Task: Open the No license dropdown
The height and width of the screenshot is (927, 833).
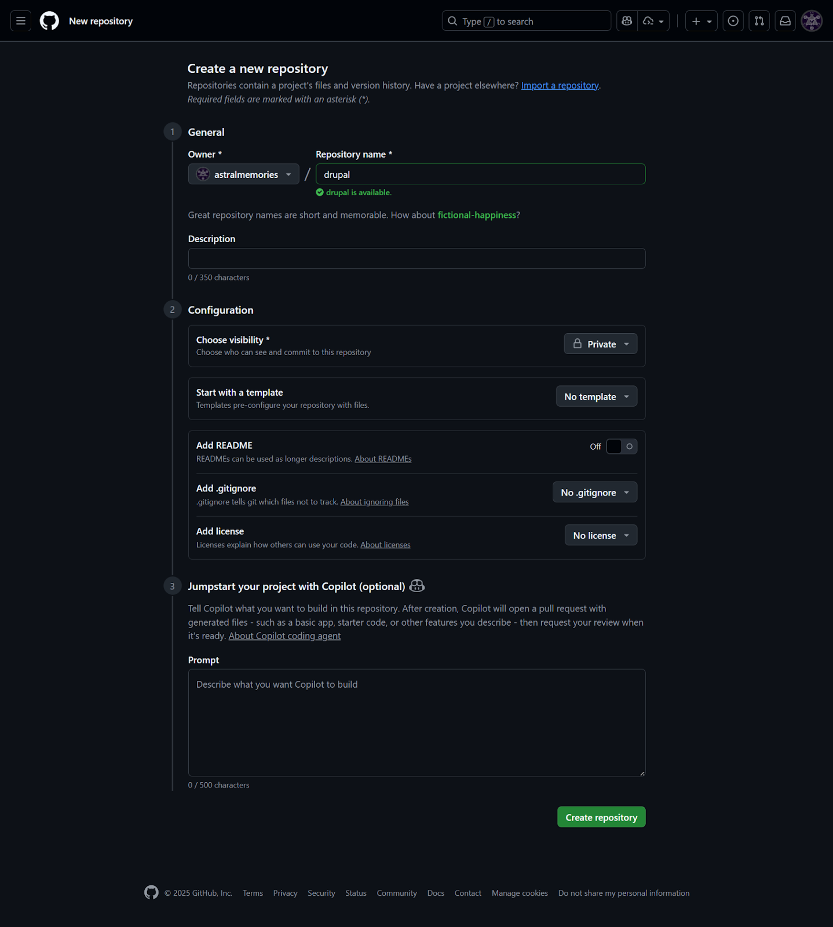Action: tap(600, 535)
